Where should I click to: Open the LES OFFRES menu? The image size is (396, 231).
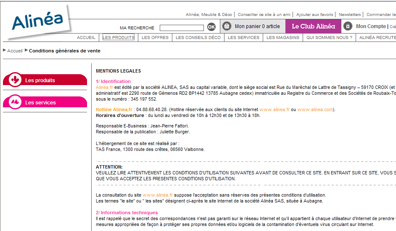coord(155,38)
